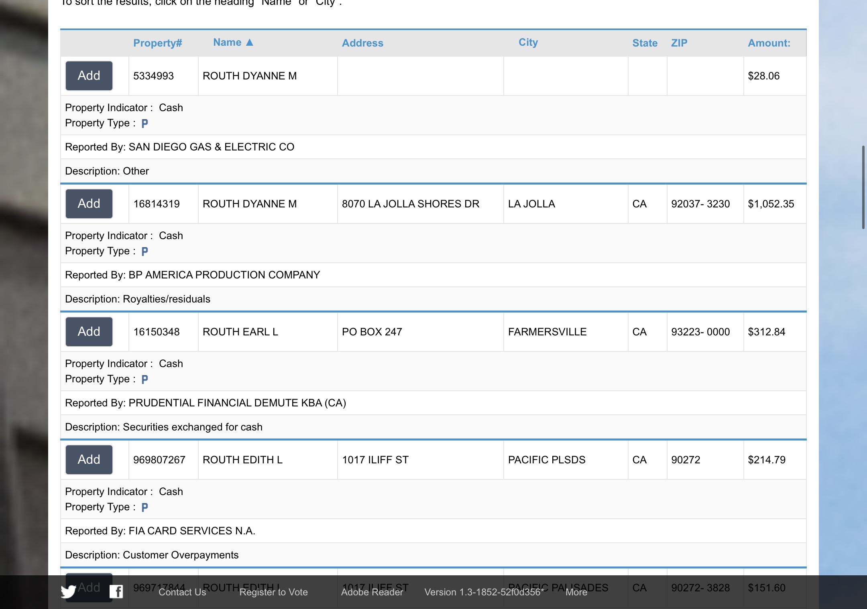867x609 pixels.
Task: Click Description: Other row
Action: pos(433,171)
